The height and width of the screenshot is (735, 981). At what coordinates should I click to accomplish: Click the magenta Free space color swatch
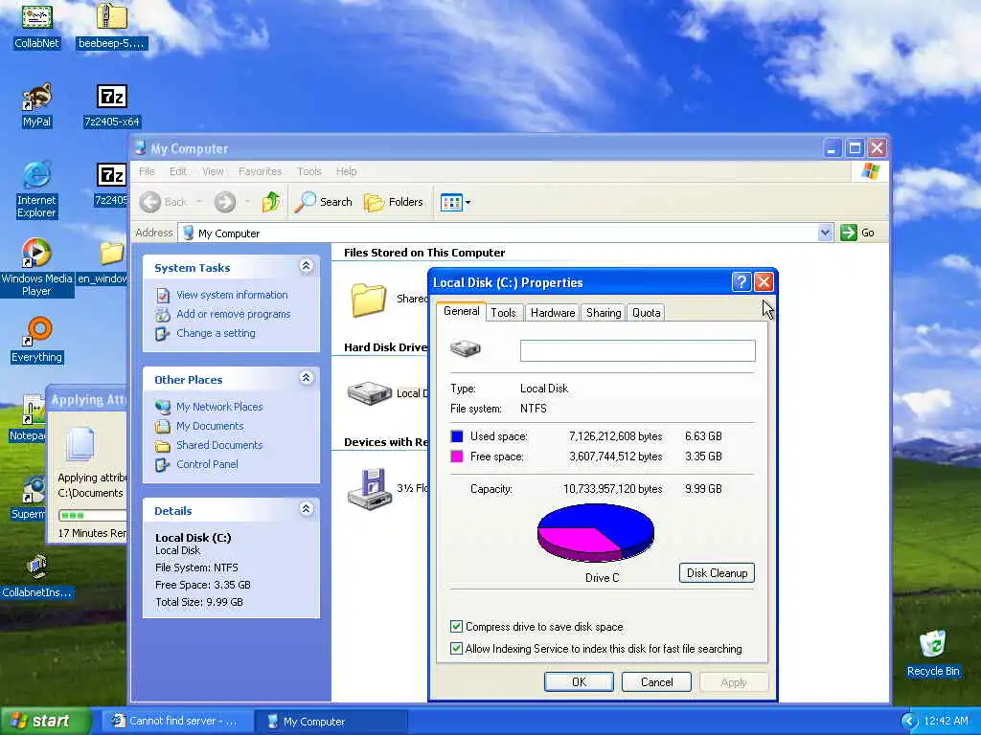(x=457, y=457)
